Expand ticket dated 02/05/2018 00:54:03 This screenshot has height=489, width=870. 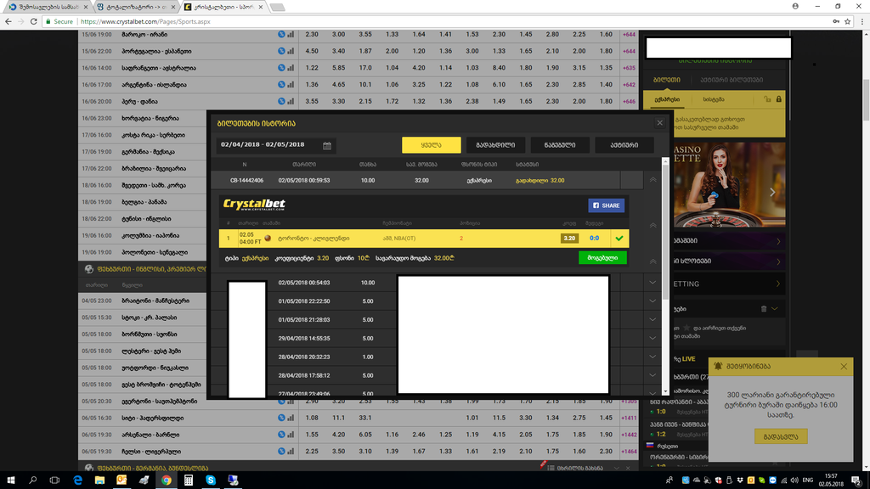[652, 282]
